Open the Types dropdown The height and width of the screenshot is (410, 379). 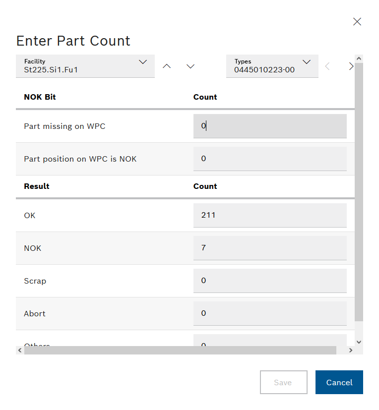(272, 66)
